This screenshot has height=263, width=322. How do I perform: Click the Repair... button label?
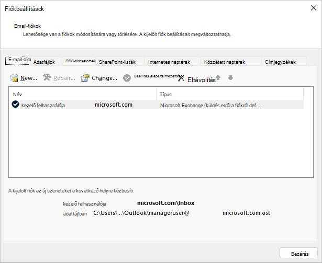64,78
